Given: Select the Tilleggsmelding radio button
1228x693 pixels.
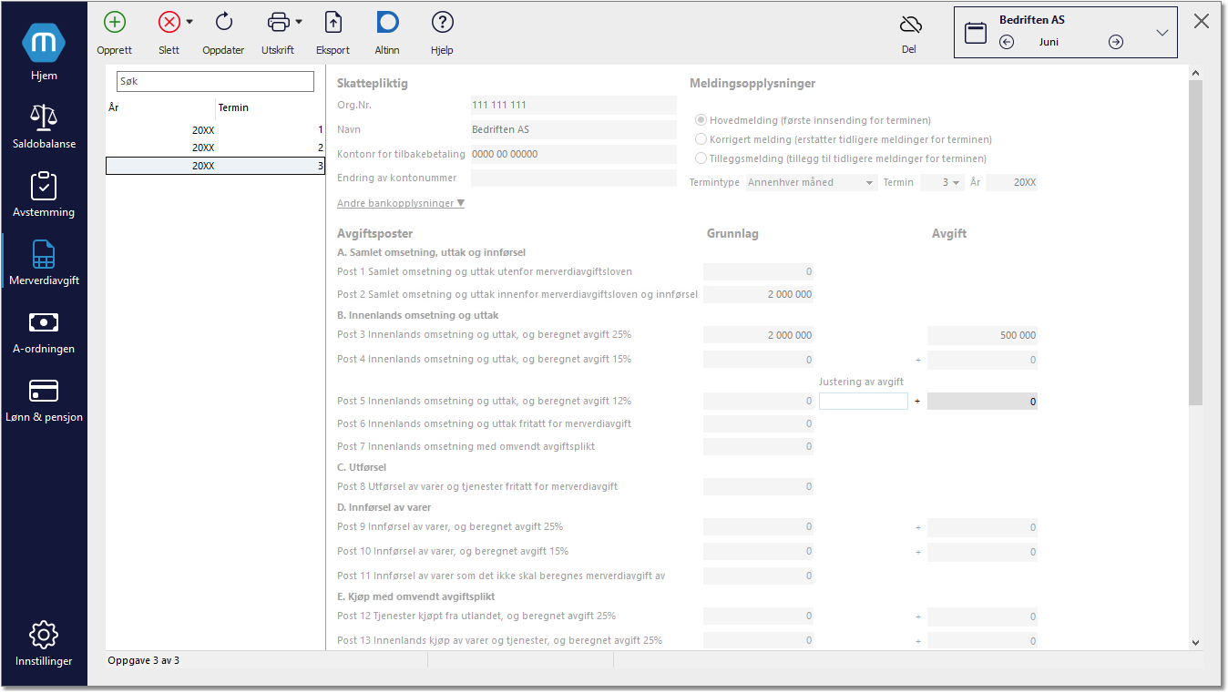Looking at the screenshot, I should click(701, 158).
